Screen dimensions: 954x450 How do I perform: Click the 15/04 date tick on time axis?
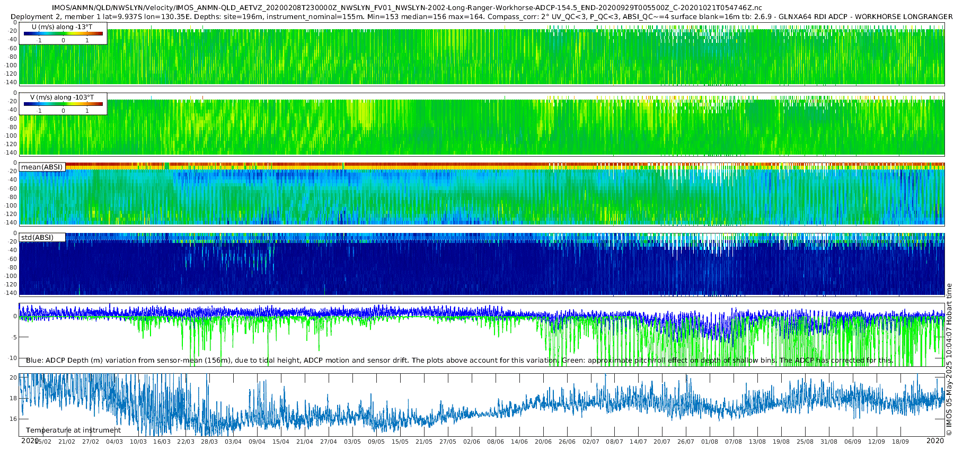(281, 442)
